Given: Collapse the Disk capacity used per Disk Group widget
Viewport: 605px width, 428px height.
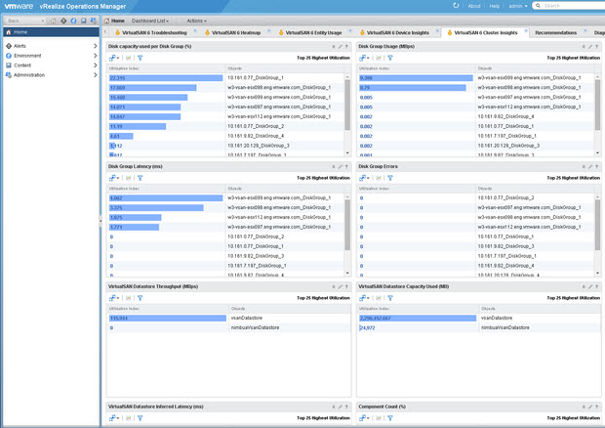Looking at the screenshot, I should tap(334, 47).
